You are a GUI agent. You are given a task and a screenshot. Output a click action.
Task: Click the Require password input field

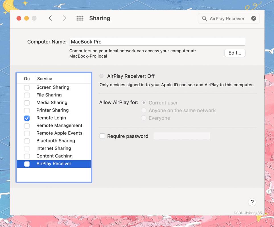point(182,136)
